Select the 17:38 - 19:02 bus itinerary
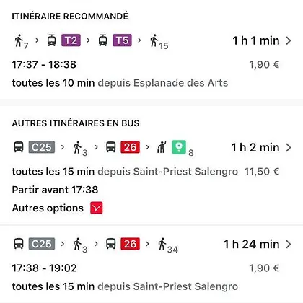This screenshot has width=303, height=303. 151,265
